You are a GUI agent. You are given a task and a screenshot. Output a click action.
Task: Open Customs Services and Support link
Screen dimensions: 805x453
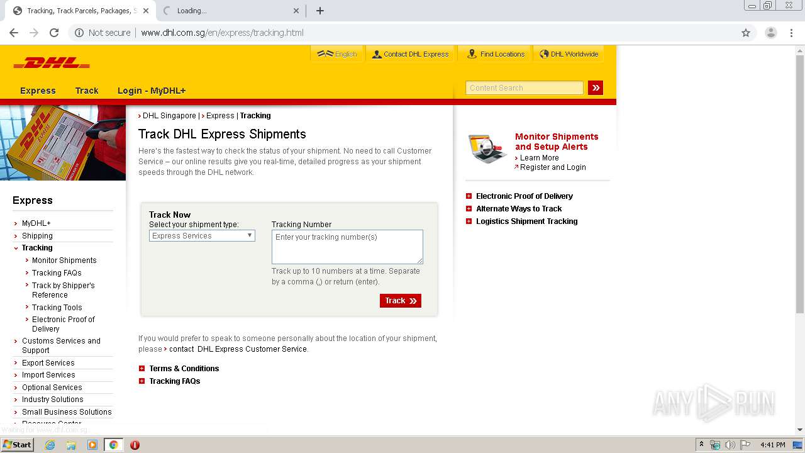[x=61, y=345]
